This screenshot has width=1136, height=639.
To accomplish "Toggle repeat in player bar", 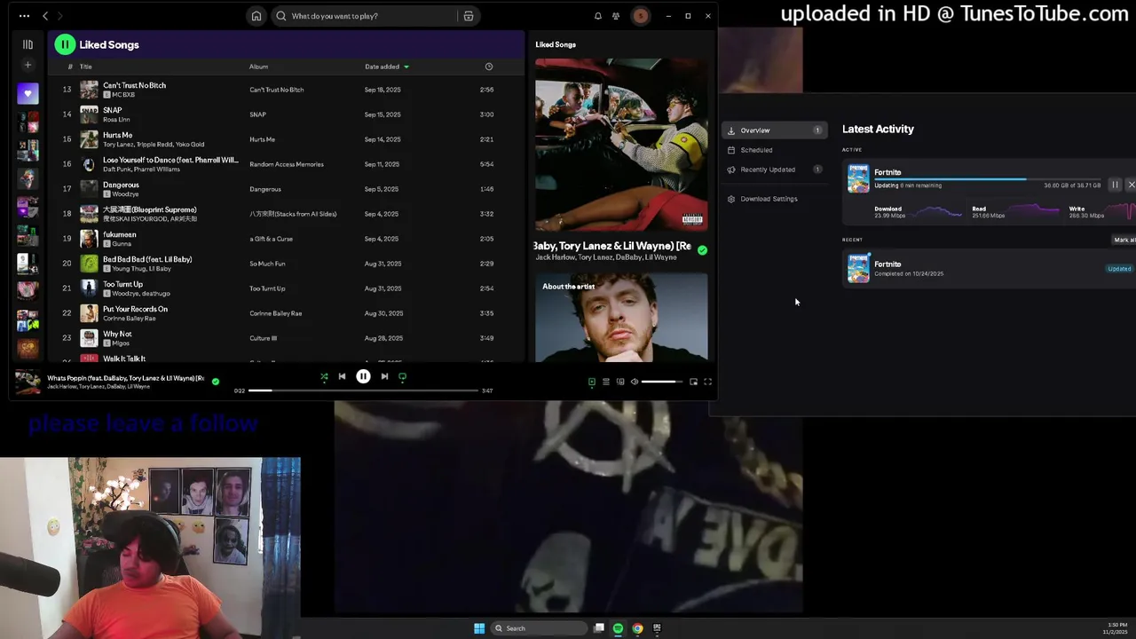I will click(402, 377).
